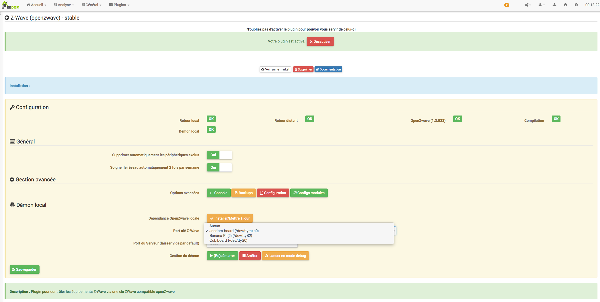Click the Configs modules button
The width and height of the screenshot is (600, 302).
tap(309, 193)
